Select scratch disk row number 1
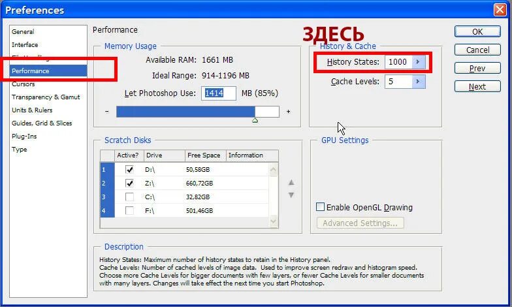The image size is (512, 307). 107,170
